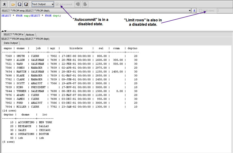Click the '(5 rows)' summary text
This screenshot has height=153, width=233.
tap(9, 142)
